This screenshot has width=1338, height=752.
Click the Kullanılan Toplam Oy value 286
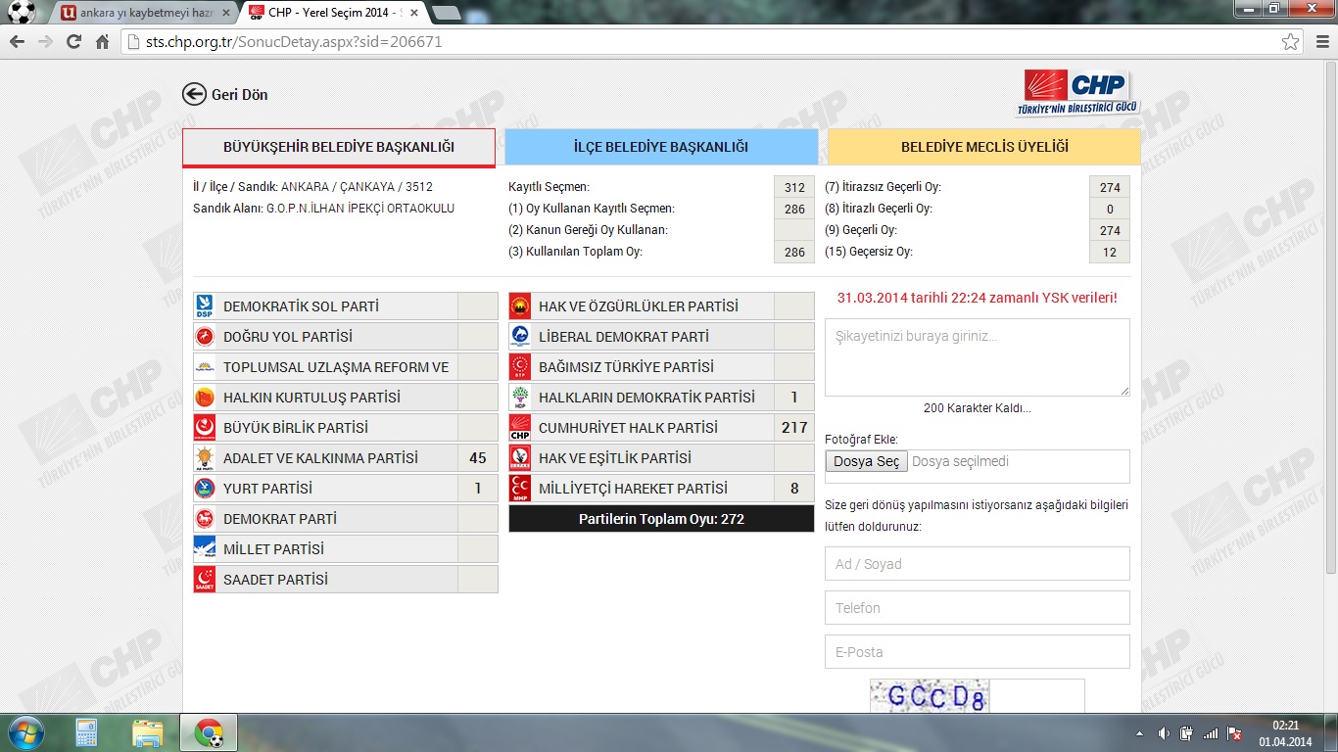794,252
